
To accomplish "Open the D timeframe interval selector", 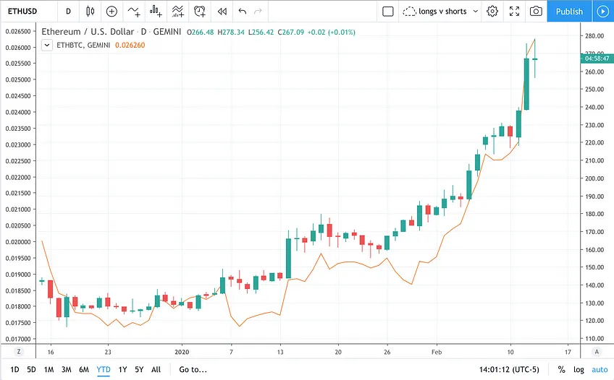I will point(68,12).
